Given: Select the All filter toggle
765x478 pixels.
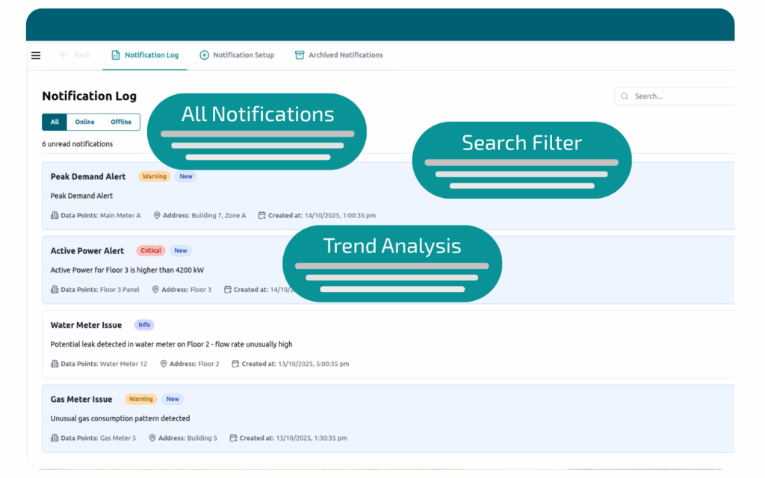Looking at the screenshot, I should (55, 122).
